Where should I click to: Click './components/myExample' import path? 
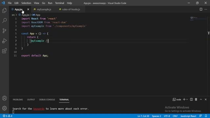[70, 26]
